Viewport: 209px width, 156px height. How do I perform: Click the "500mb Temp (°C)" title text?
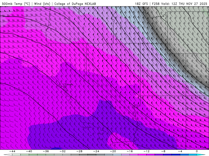click(16, 4)
